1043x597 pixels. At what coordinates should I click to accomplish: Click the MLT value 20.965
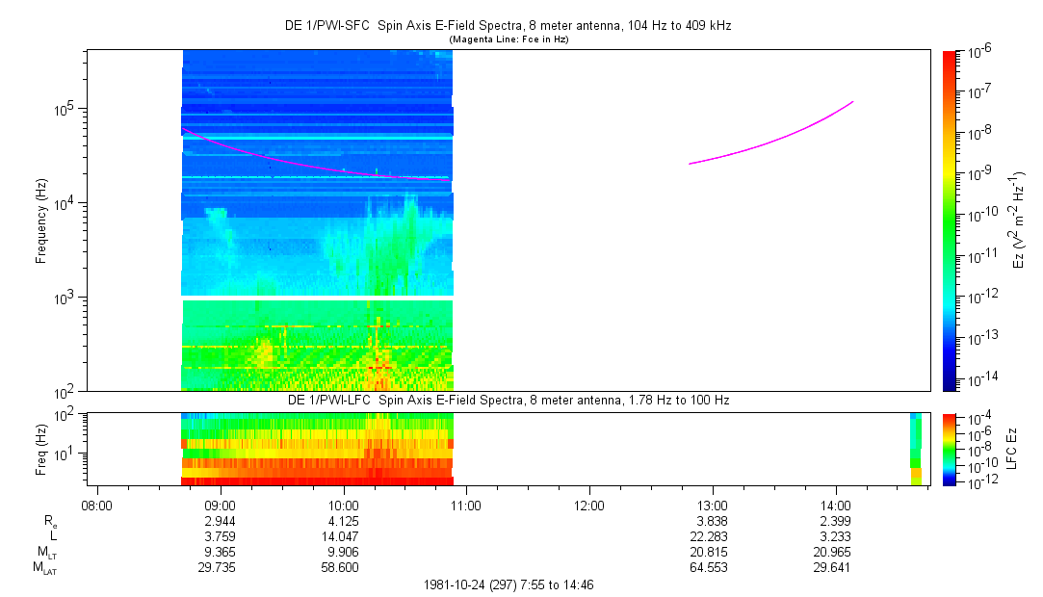click(x=835, y=552)
